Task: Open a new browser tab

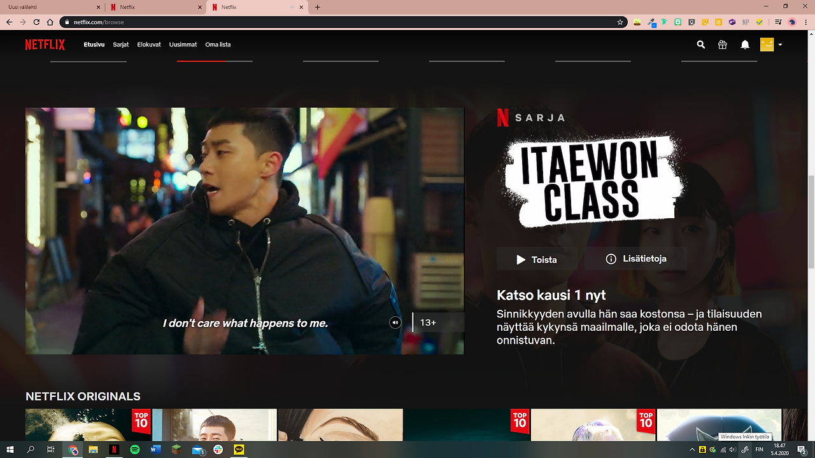Action: 318,7
